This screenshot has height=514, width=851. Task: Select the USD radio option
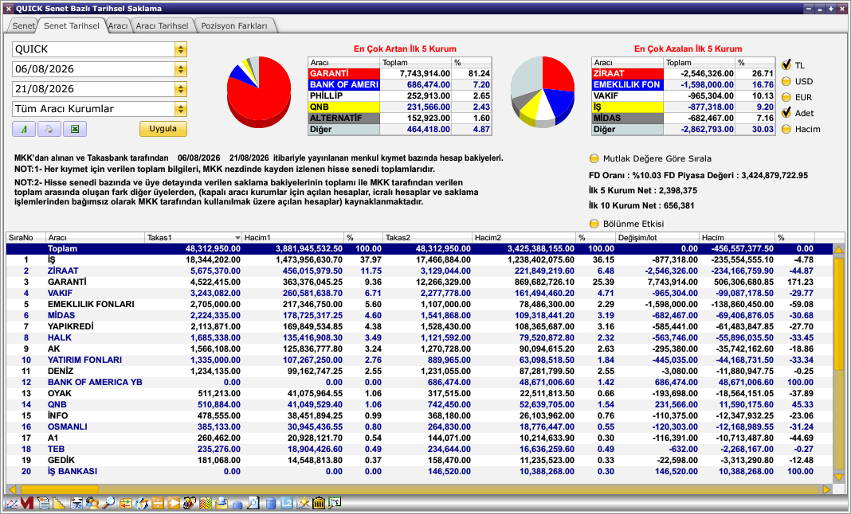[x=786, y=81]
